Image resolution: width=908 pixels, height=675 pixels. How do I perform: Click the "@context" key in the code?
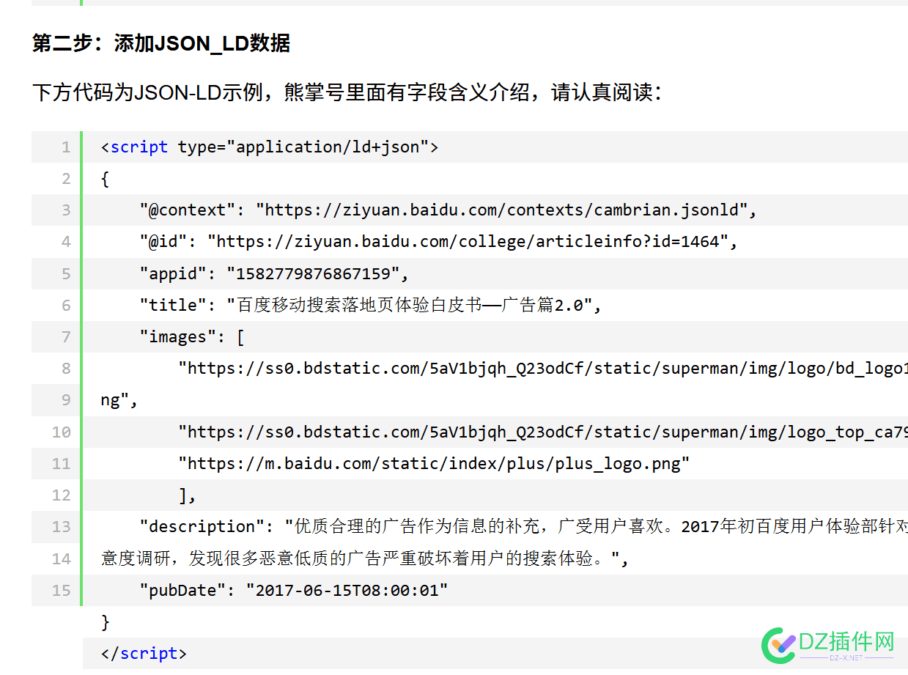[188, 210]
